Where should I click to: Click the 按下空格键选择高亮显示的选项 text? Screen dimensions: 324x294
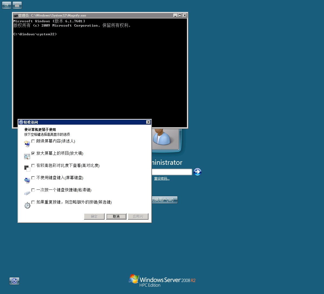pos(47,135)
